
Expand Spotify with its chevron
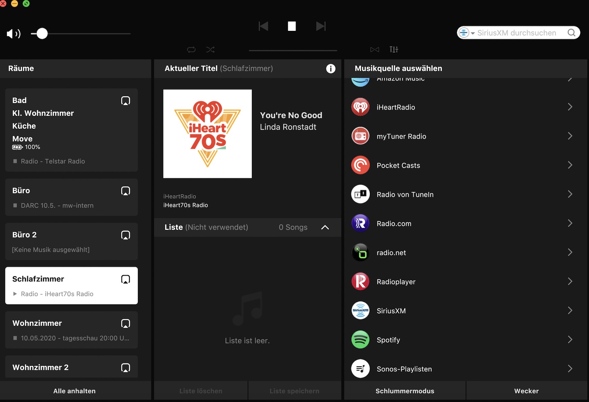570,340
